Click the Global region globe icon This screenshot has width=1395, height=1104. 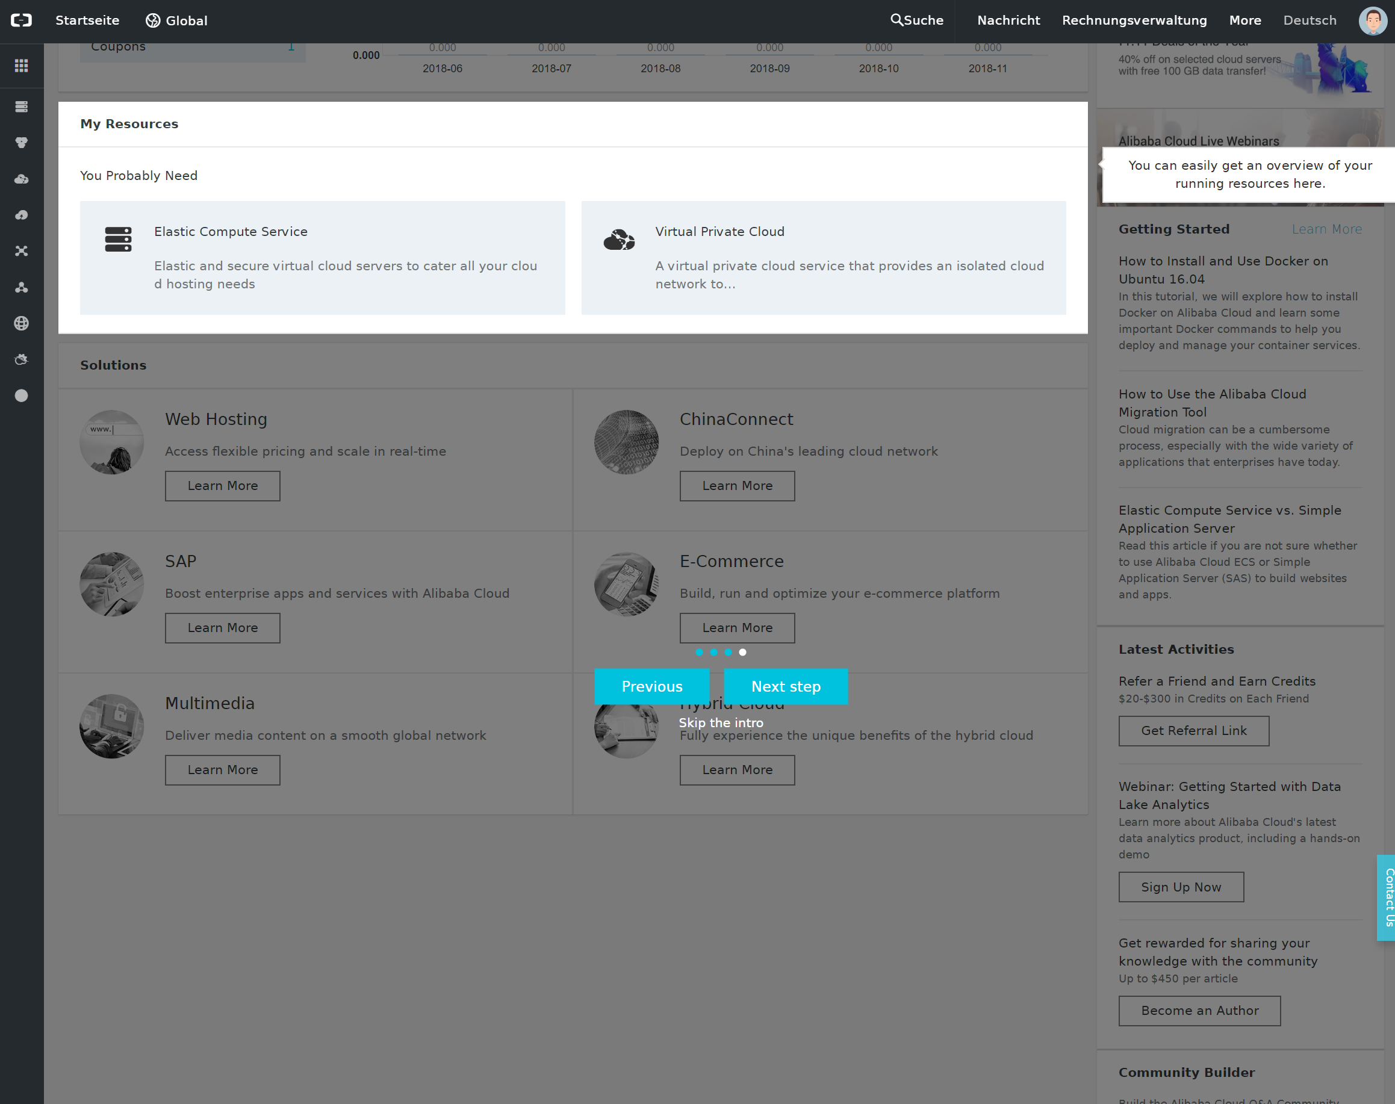152,20
